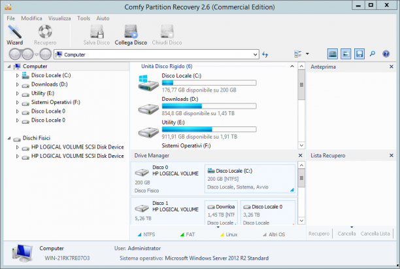This screenshot has height=269, width=400.
Task: Click the Linux legend entry
Action: pyautogui.click(x=229, y=234)
